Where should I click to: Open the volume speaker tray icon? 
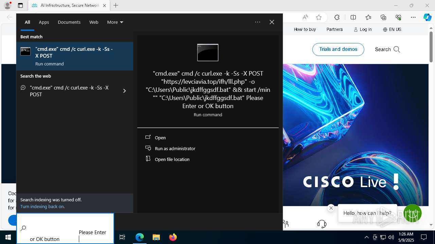point(391,237)
